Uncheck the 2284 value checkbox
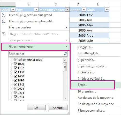The height and width of the screenshot is (115, 121). (16, 97)
